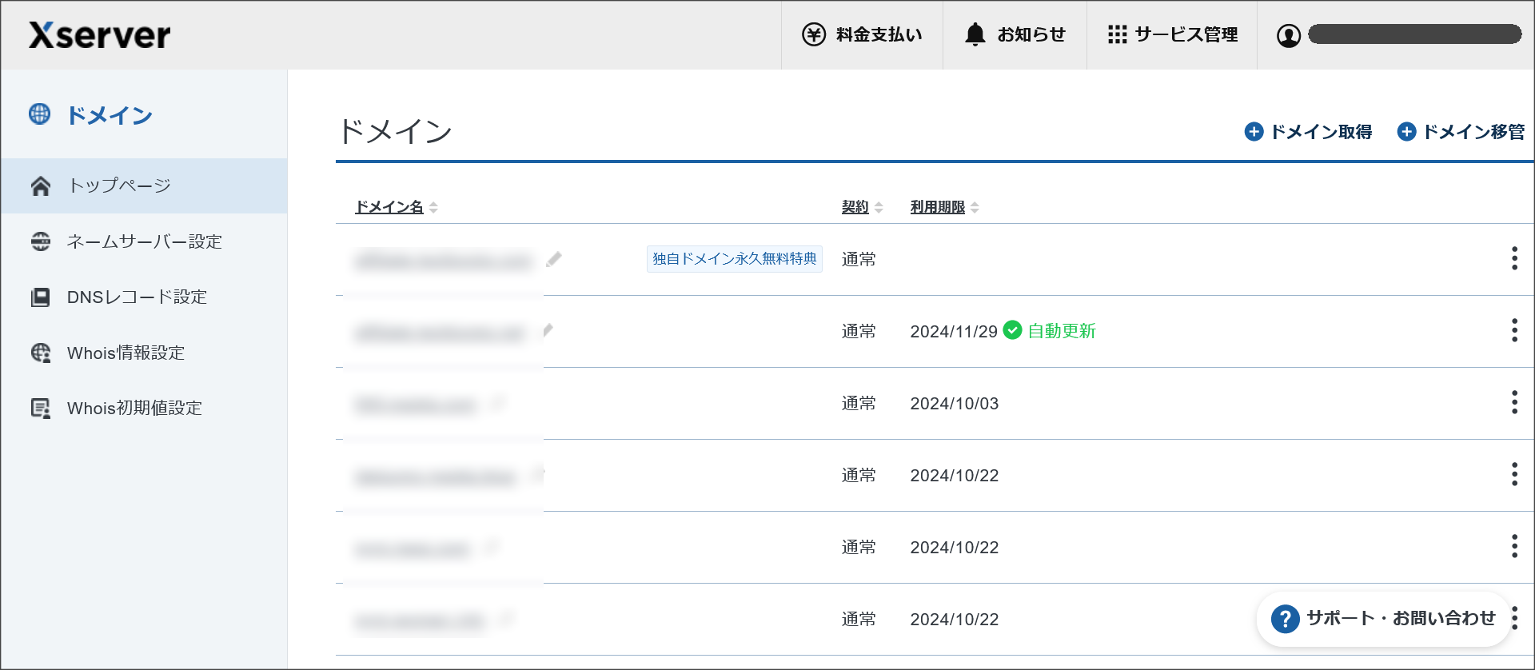The image size is (1535, 670).
Task: Click 自動更新 status text
Action: [1061, 331]
